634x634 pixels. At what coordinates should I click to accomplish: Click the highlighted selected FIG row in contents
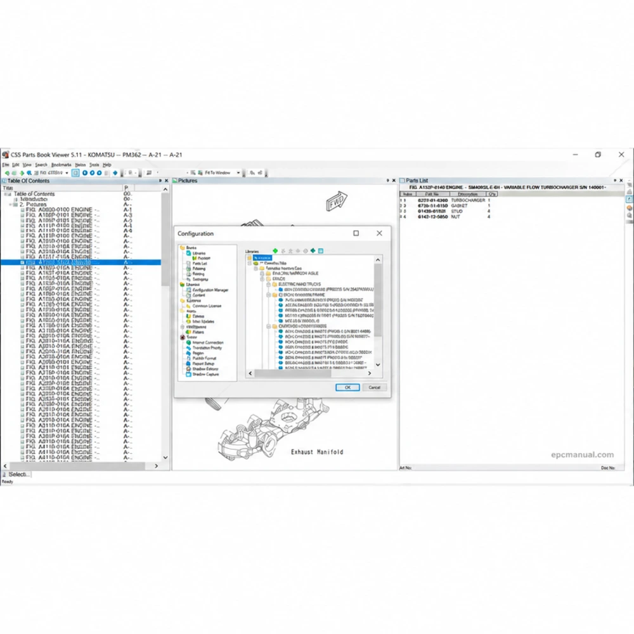(x=81, y=262)
